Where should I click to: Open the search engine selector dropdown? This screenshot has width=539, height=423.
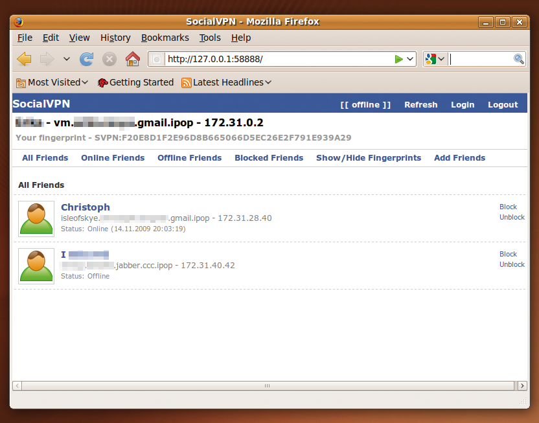(441, 59)
